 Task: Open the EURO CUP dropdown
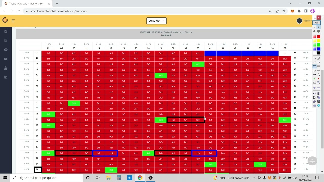(x=156, y=21)
